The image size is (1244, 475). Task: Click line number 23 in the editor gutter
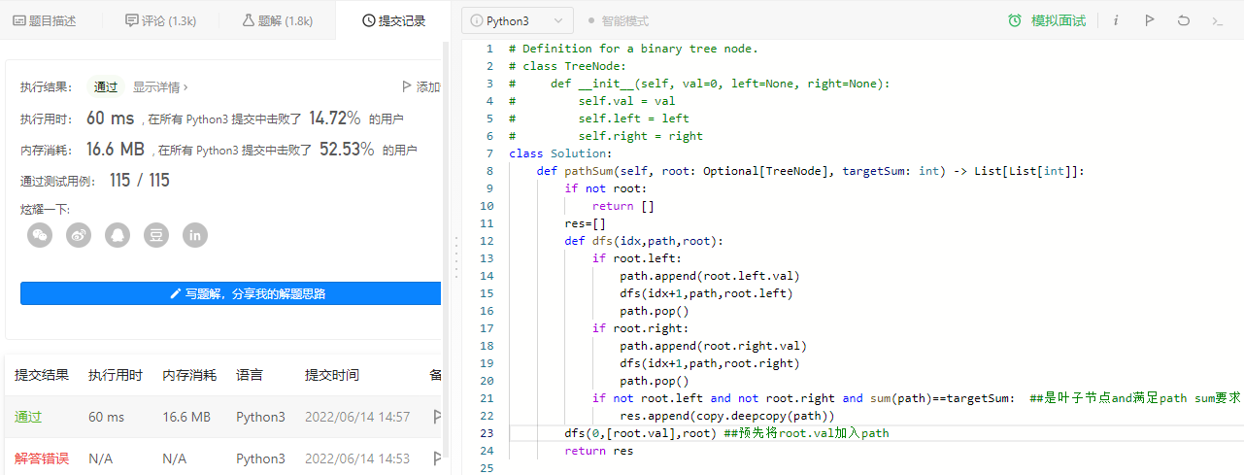click(488, 433)
